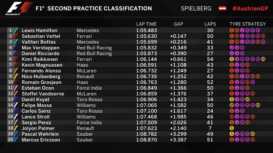Click Lewis Hamilton's first tyre icon
Image resolution: width=273 pixels, height=153 pixels.
[232, 30]
